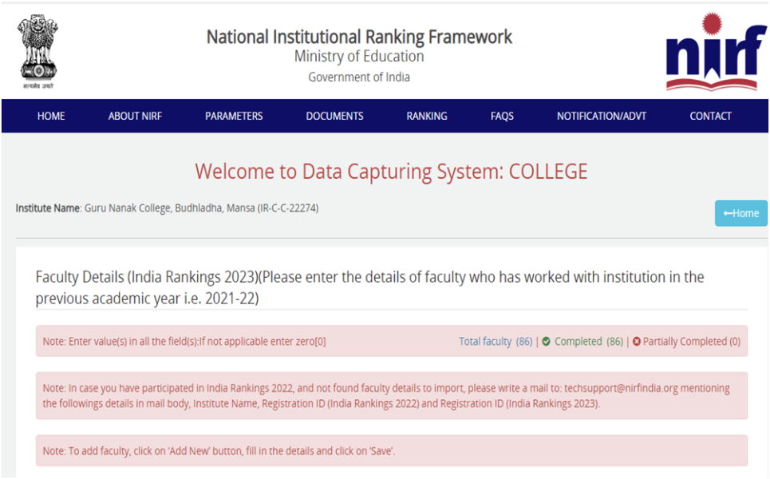View the Partially Completed (0) faculty link
Viewport: 770px width, 479px height.
[x=691, y=342]
